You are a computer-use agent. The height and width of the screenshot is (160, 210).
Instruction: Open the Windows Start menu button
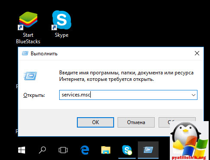pos(22,150)
